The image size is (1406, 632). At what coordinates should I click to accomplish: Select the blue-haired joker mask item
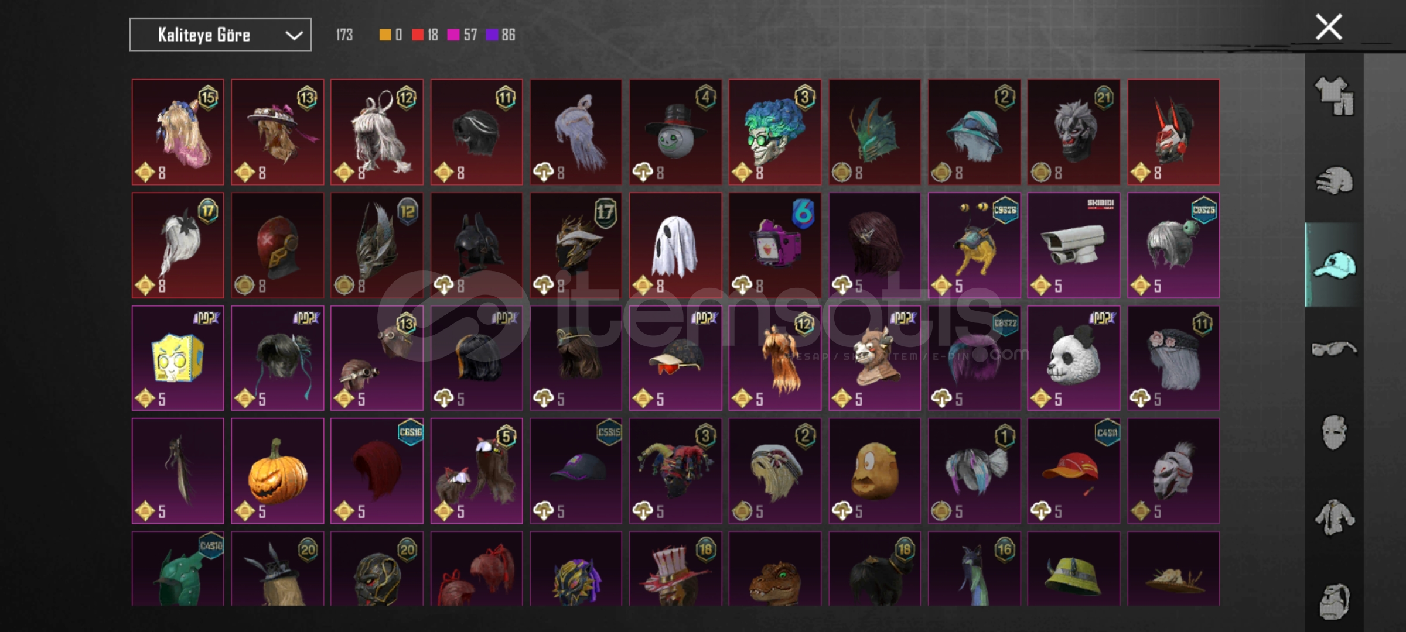click(x=774, y=132)
